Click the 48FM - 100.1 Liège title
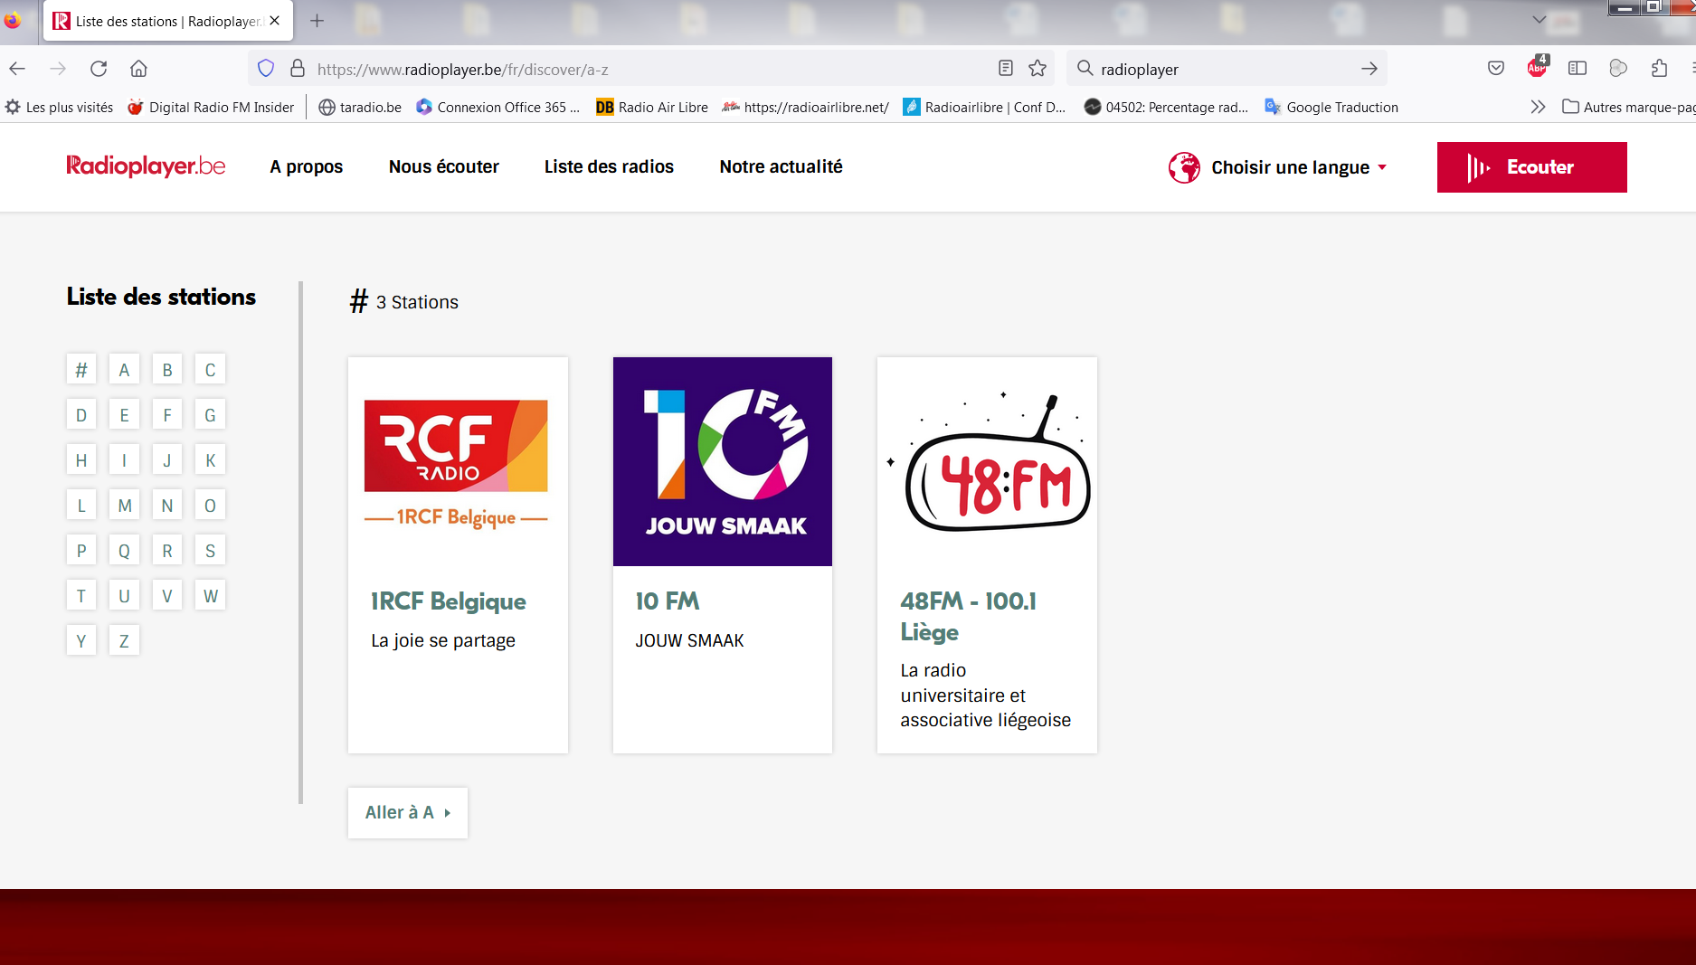This screenshot has height=965, width=1696. [968, 616]
